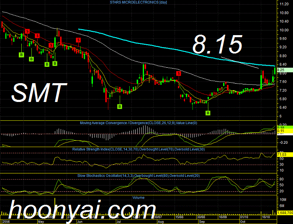Click the 6.40 price axis label
The image size is (293, 224).
click(284, 108)
